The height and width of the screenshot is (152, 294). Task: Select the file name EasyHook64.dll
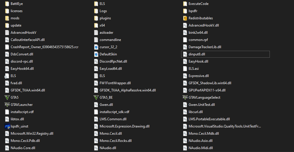pos(22,69)
